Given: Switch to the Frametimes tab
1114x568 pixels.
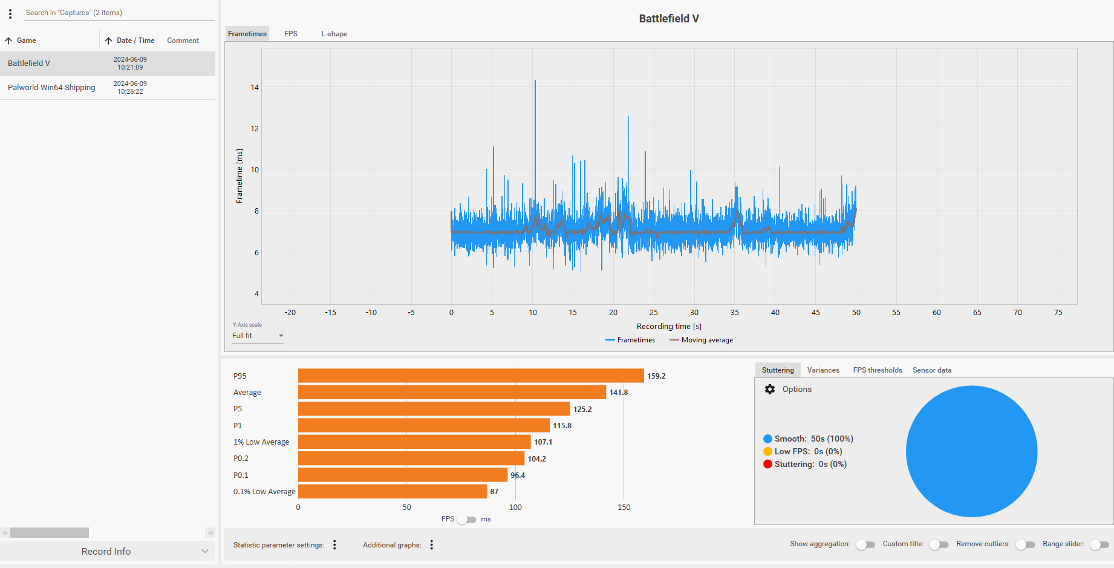Looking at the screenshot, I should [x=247, y=34].
